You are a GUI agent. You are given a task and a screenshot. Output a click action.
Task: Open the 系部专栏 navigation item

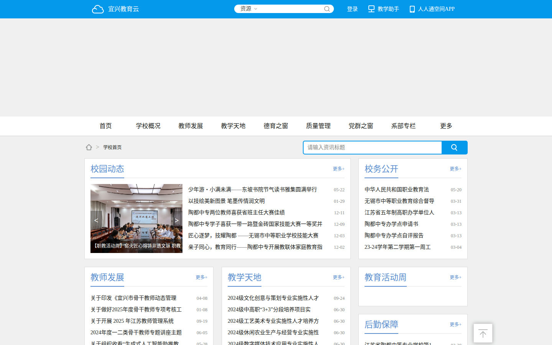click(x=403, y=126)
